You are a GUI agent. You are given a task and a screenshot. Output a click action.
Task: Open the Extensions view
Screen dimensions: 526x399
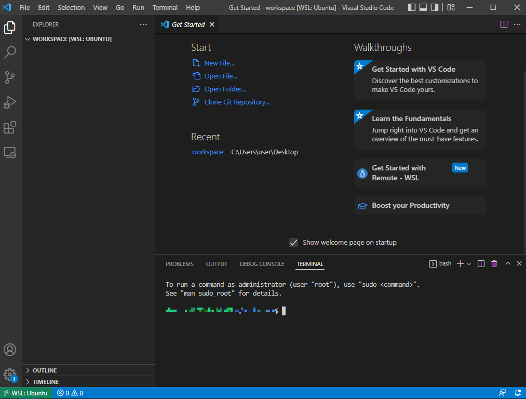click(x=10, y=127)
